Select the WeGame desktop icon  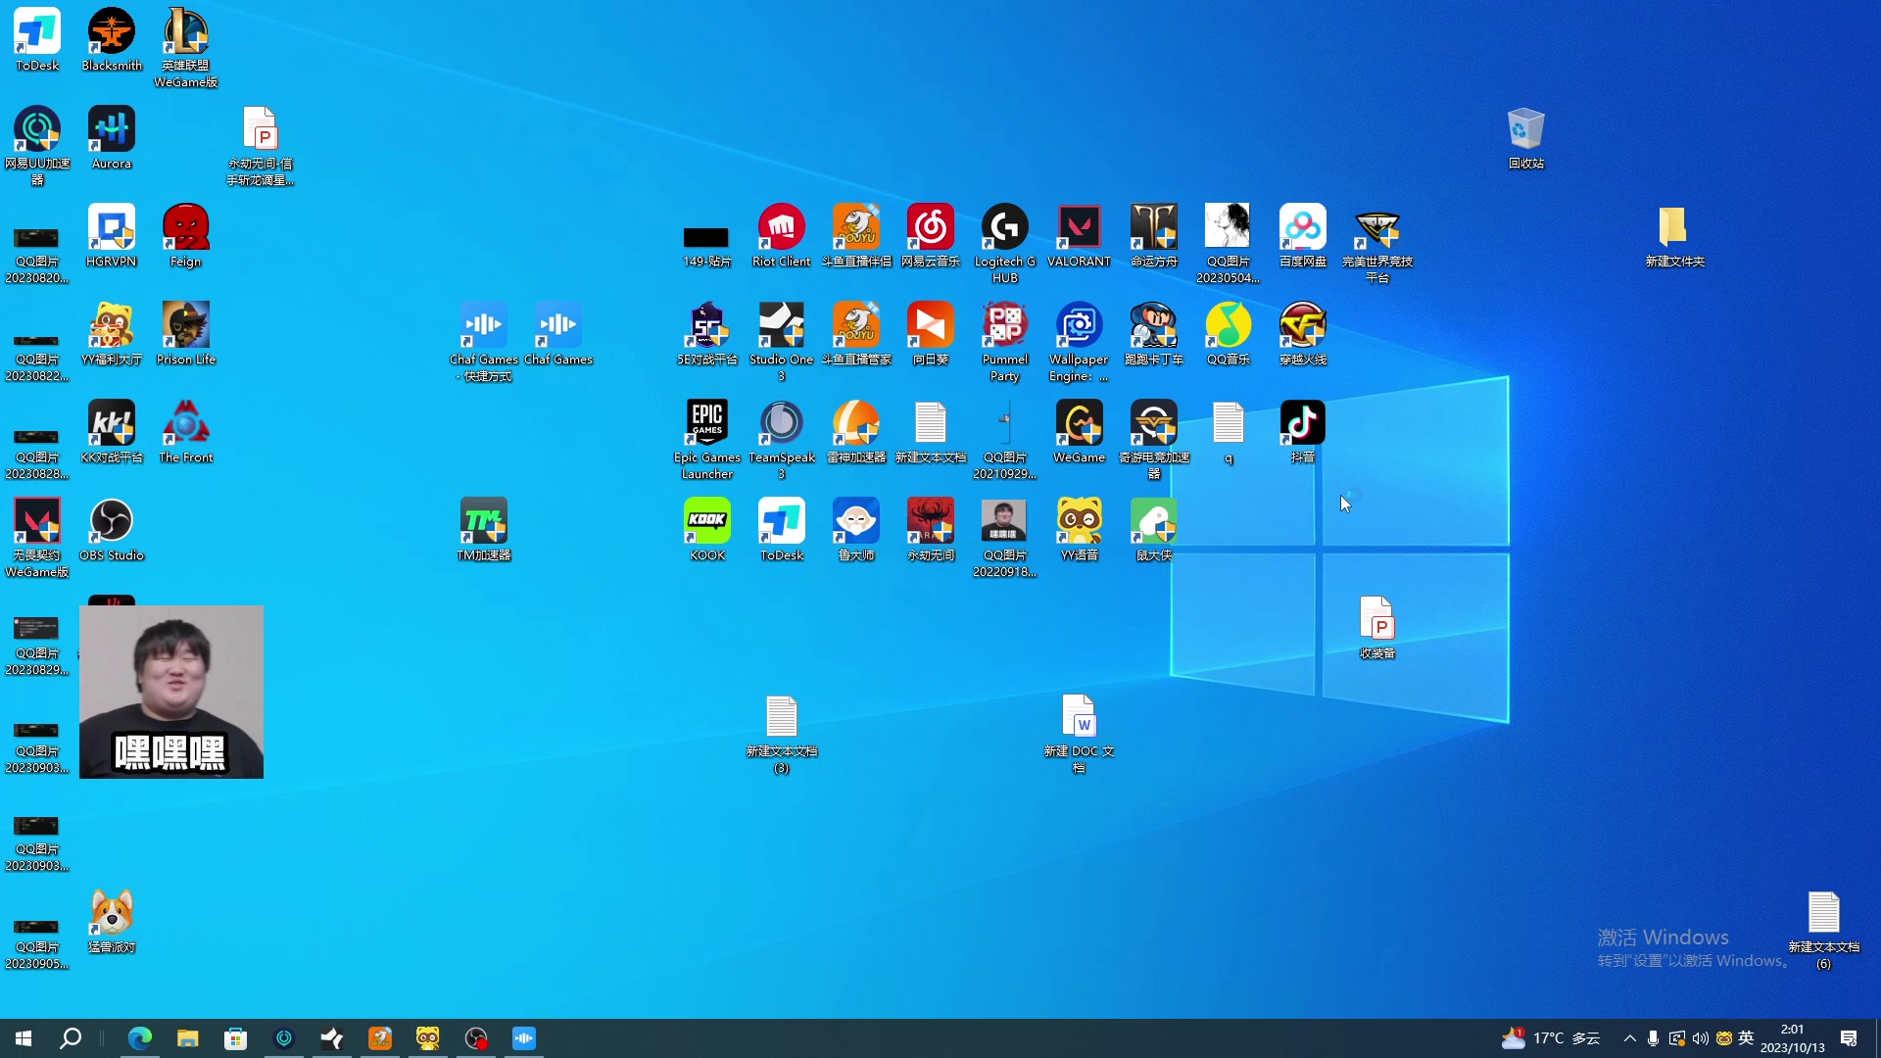pyautogui.click(x=1080, y=432)
